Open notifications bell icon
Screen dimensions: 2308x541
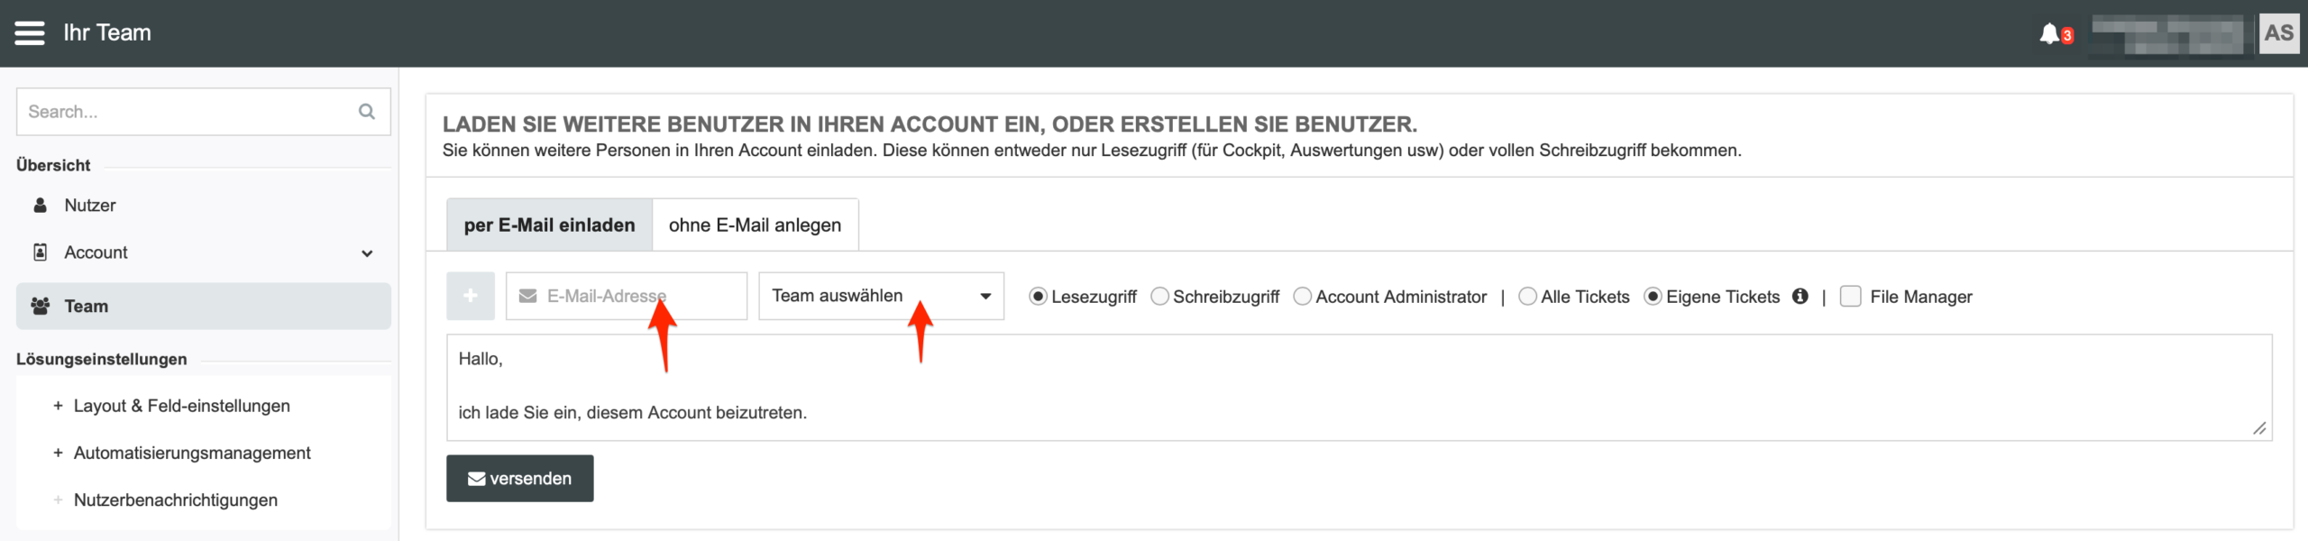pyautogui.click(x=2049, y=33)
